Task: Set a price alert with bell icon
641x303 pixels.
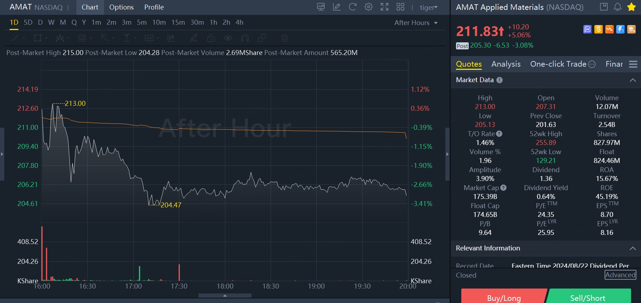Action: pyautogui.click(x=618, y=7)
